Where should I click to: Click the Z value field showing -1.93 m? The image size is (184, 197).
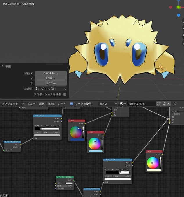tap(51, 83)
